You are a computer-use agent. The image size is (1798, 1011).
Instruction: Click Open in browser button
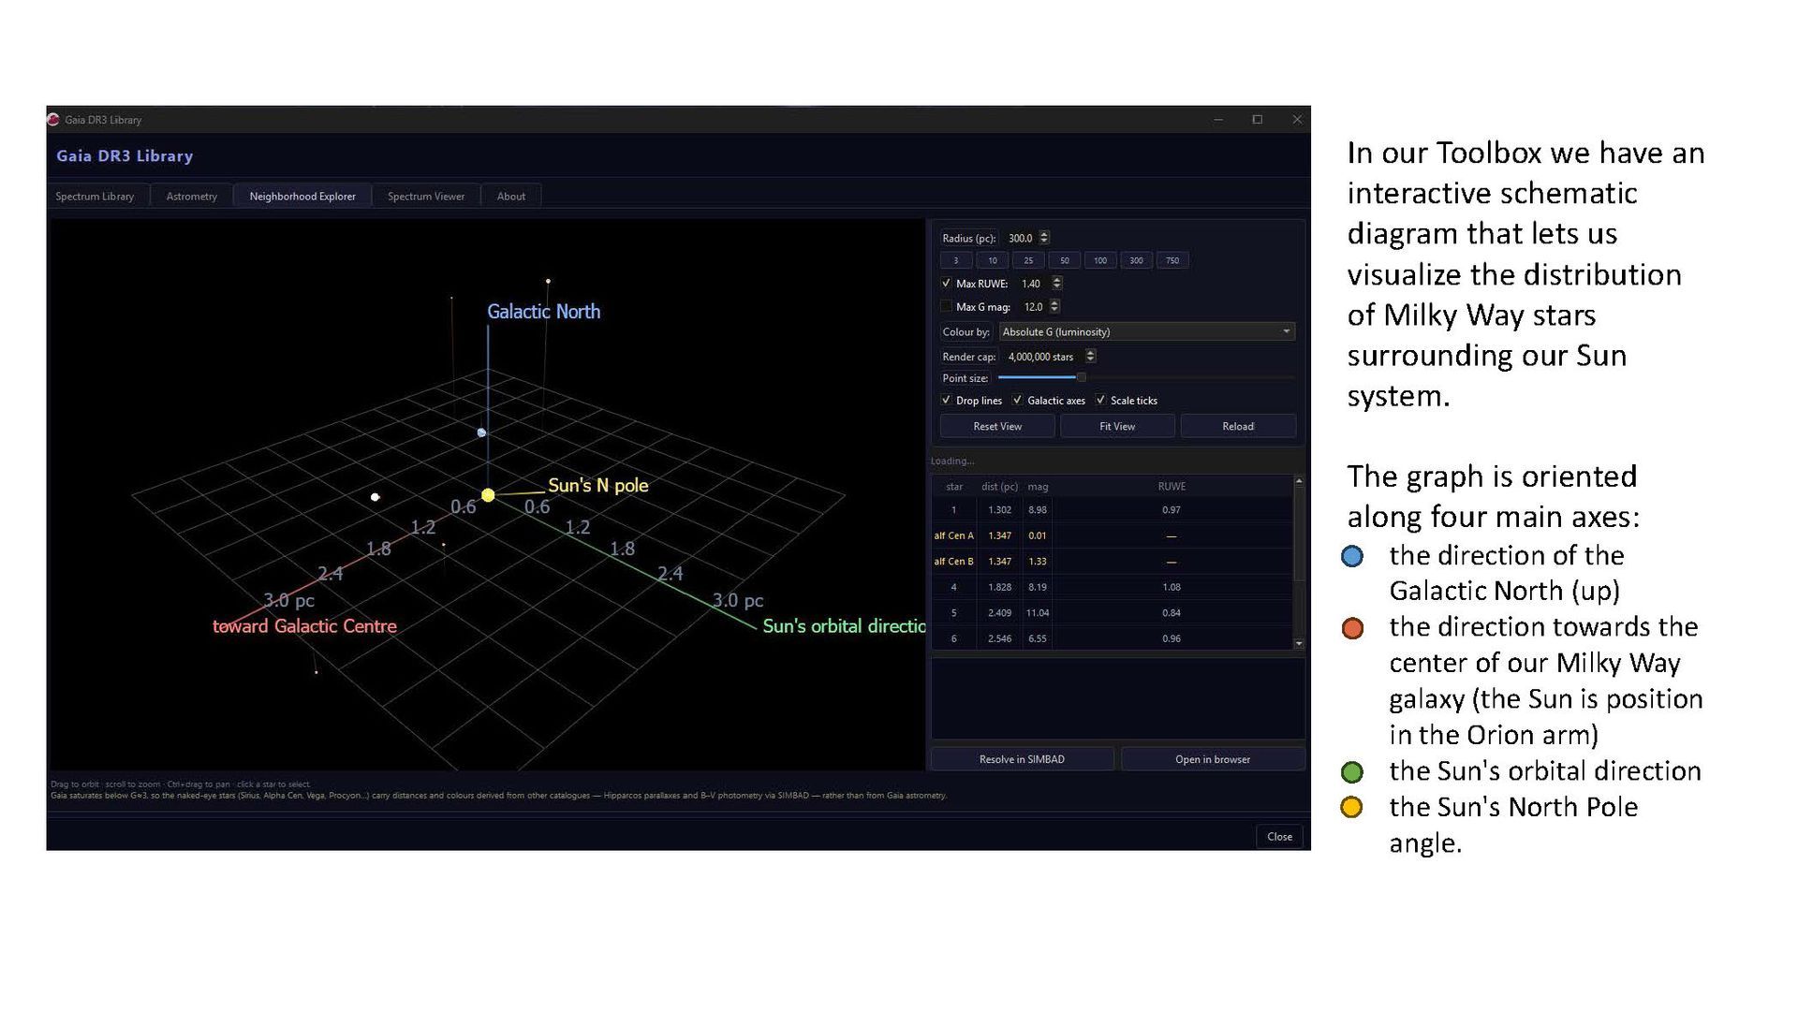pos(1213,759)
